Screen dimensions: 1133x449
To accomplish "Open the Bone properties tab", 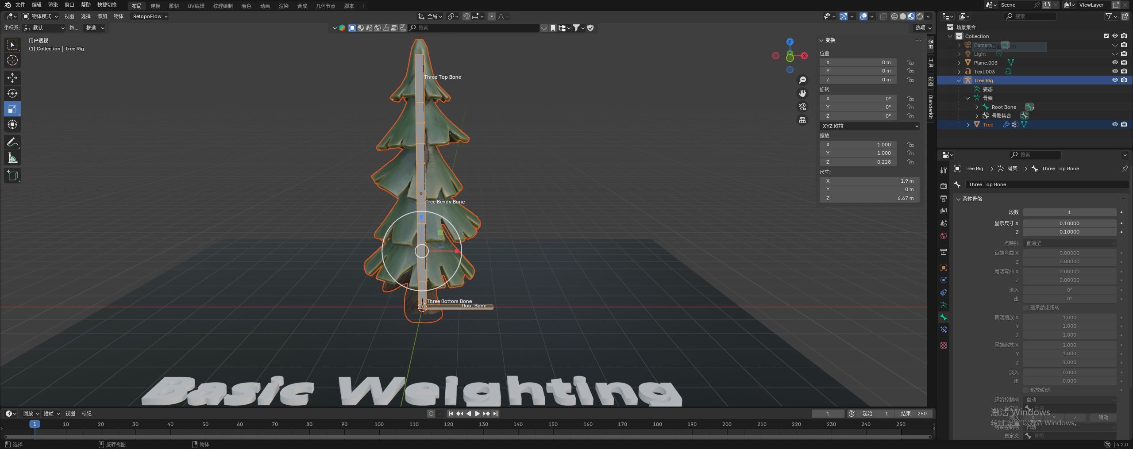I will 944,317.
